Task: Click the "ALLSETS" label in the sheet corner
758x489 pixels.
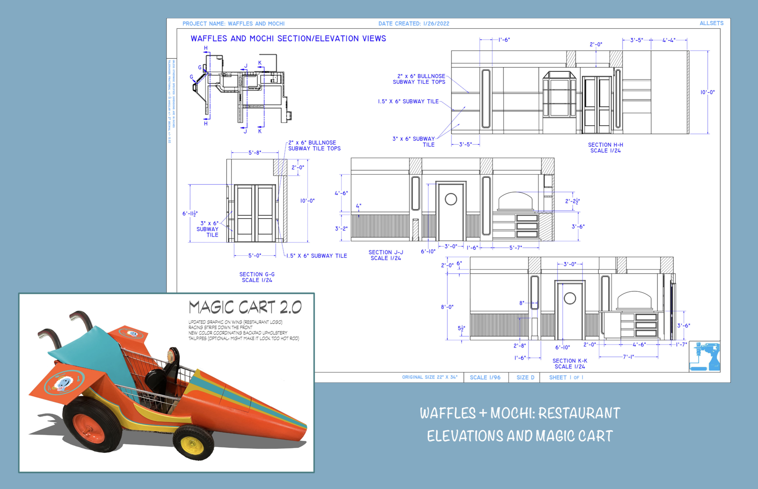Action: tap(711, 23)
